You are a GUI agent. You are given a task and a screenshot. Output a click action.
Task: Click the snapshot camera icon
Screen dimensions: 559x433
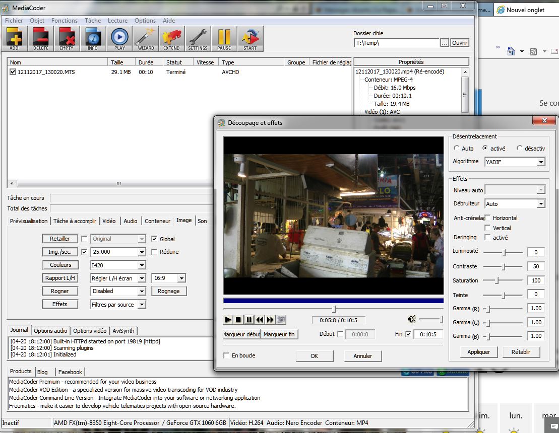(281, 320)
